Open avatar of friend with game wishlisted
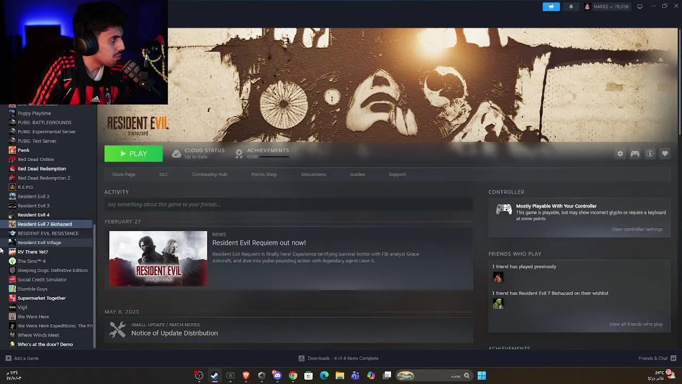The image size is (682, 384). click(x=498, y=304)
